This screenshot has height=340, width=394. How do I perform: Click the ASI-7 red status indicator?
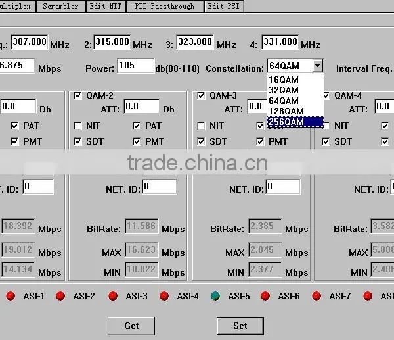(x=317, y=296)
